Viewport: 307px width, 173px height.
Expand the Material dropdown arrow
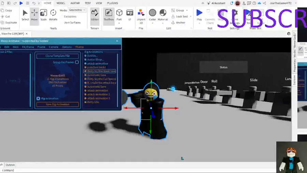tap(163, 23)
